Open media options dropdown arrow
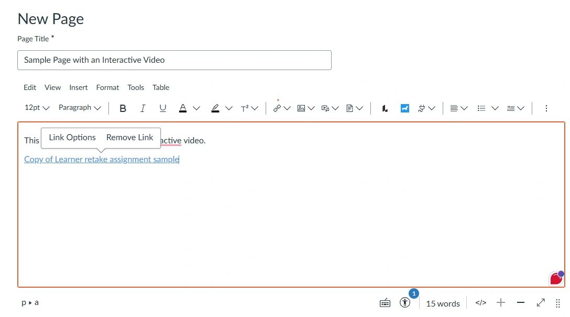 point(335,108)
